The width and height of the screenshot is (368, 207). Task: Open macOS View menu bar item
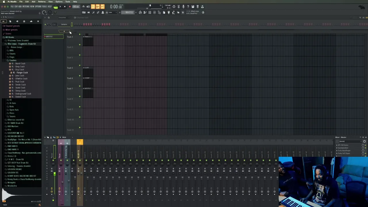coord(50,2)
